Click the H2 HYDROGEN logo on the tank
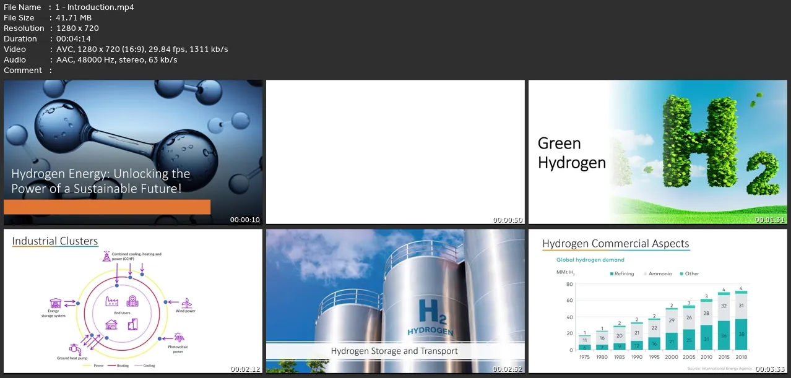791x378 pixels. coord(430,317)
